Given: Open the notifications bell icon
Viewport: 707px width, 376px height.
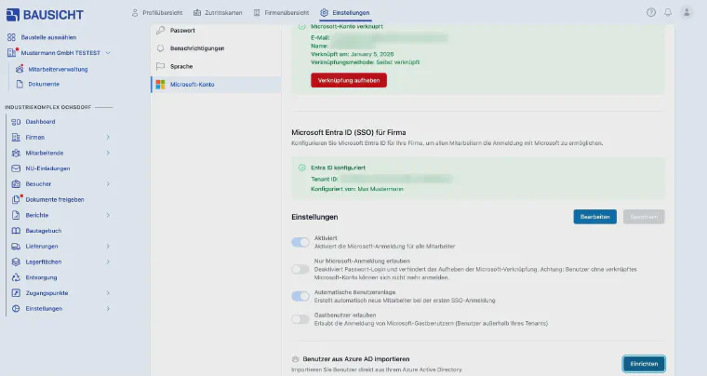Looking at the screenshot, I should 668,13.
